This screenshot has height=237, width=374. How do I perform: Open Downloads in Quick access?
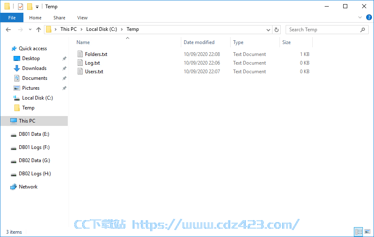tap(35, 68)
